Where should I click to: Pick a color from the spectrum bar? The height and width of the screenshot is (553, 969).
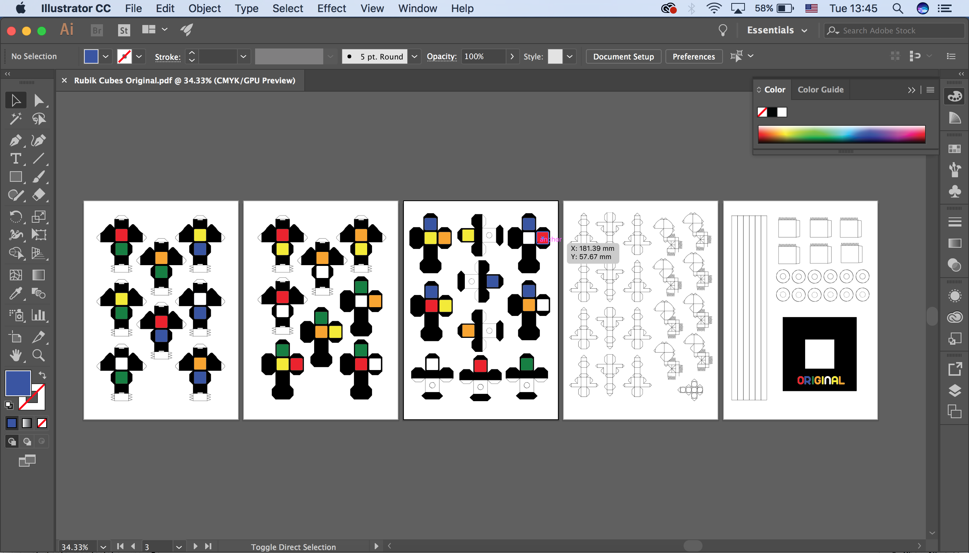841,134
